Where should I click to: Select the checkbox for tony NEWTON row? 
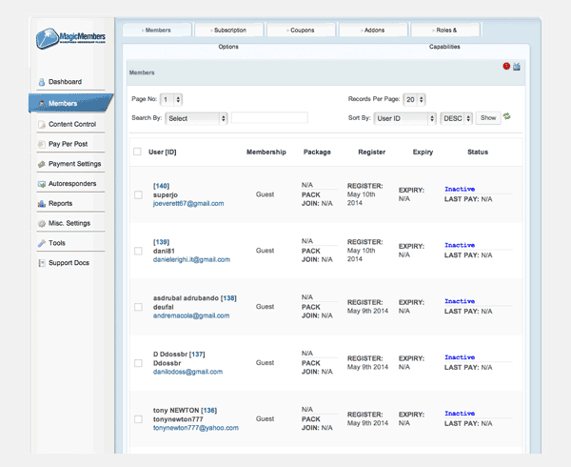[x=138, y=419]
